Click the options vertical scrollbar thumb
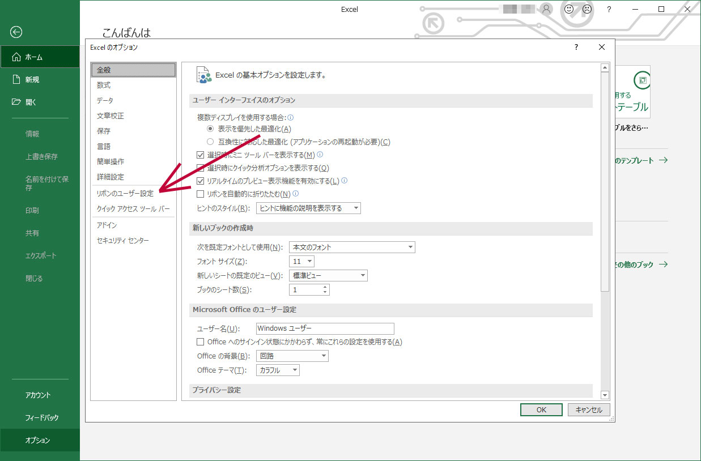The width and height of the screenshot is (701, 461). click(x=605, y=182)
